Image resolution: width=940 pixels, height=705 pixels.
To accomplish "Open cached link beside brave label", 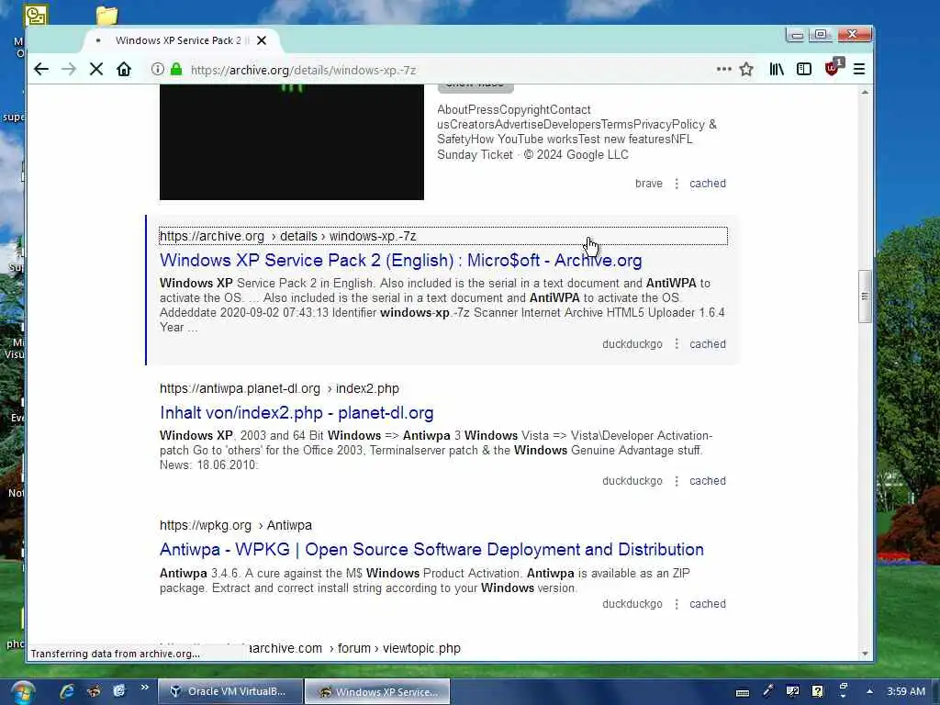I will (x=708, y=184).
